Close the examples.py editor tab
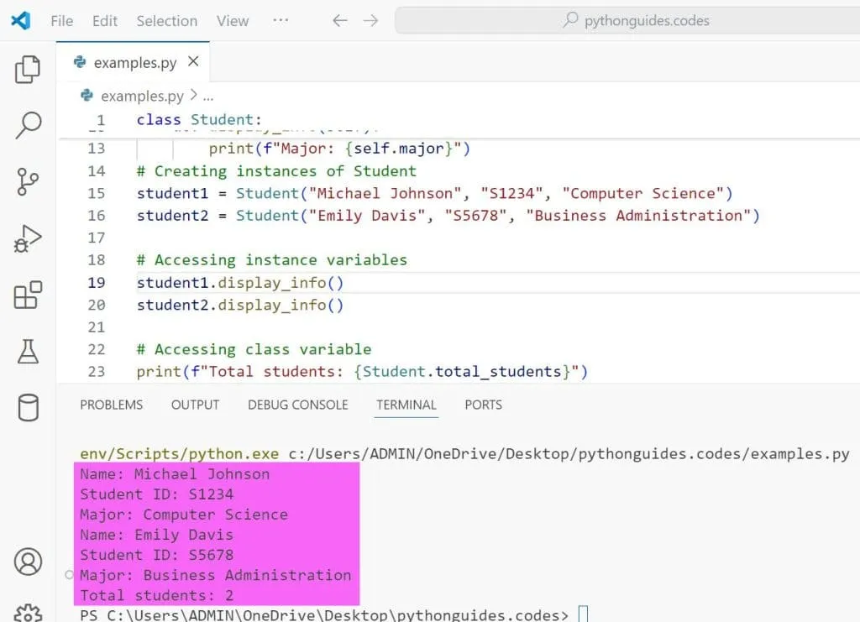Image resolution: width=860 pixels, height=622 pixels. 193,62
